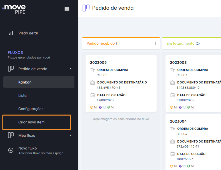The height and width of the screenshot is (170, 221).
Task: Click the bar chart icon beside Visão geral
Action: click(x=11, y=33)
